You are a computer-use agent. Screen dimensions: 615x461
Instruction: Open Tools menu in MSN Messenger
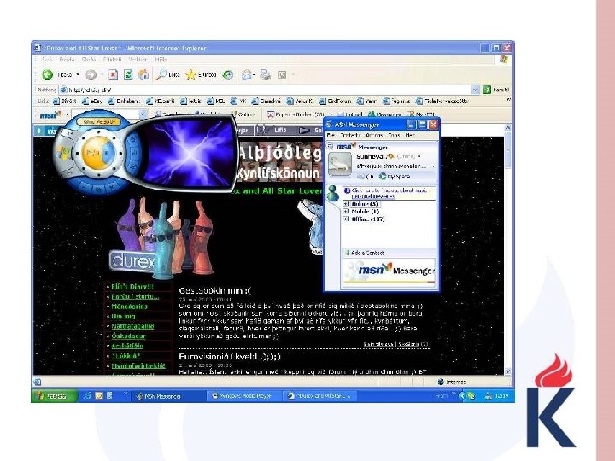[394, 135]
